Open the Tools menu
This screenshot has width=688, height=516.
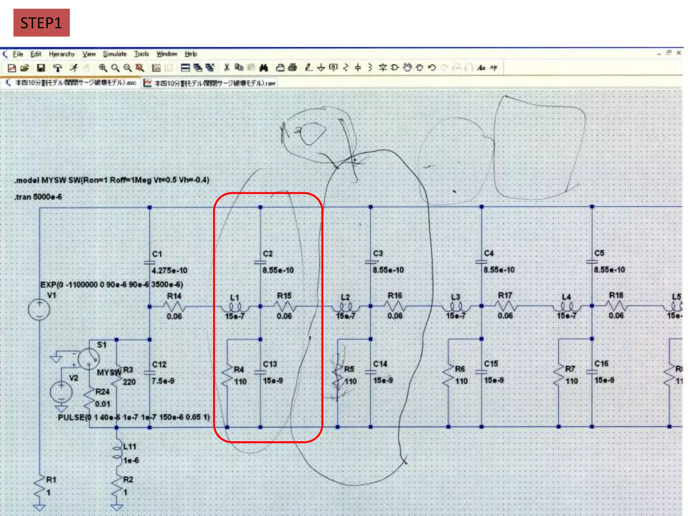tap(141, 54)
